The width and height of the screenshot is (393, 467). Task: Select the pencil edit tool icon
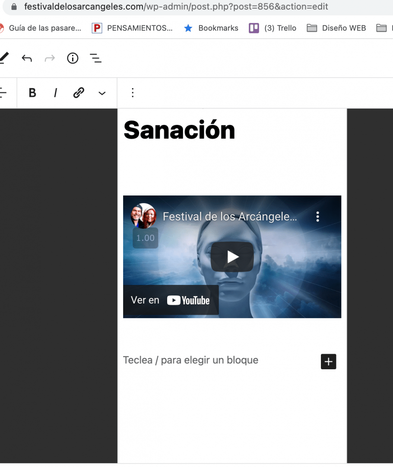click(3, 58)
